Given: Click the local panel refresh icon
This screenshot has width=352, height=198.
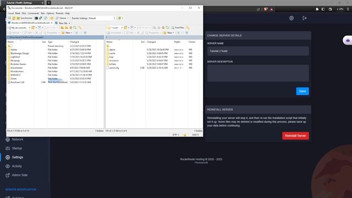Looking at the screenshot, I should click(75, 28).
